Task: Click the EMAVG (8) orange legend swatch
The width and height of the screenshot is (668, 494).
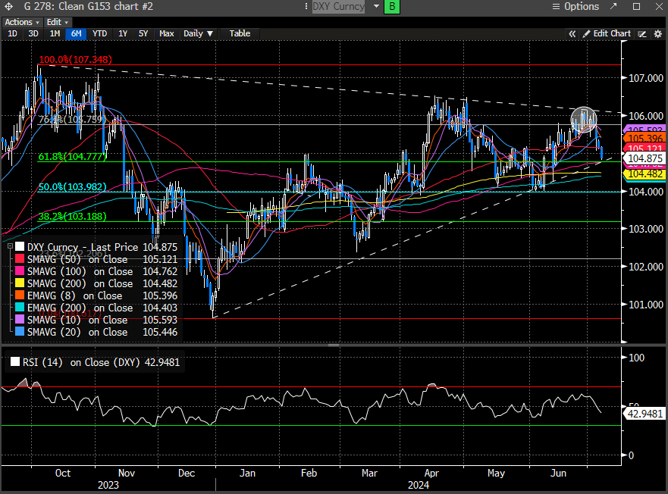Action: pos(20,295)
